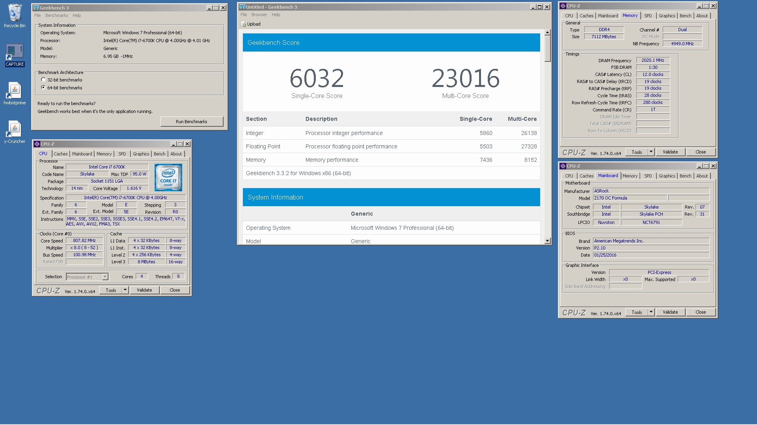Click Close button in CPU-Z Memory window
757x425 pixels.
tap(701, 152)
